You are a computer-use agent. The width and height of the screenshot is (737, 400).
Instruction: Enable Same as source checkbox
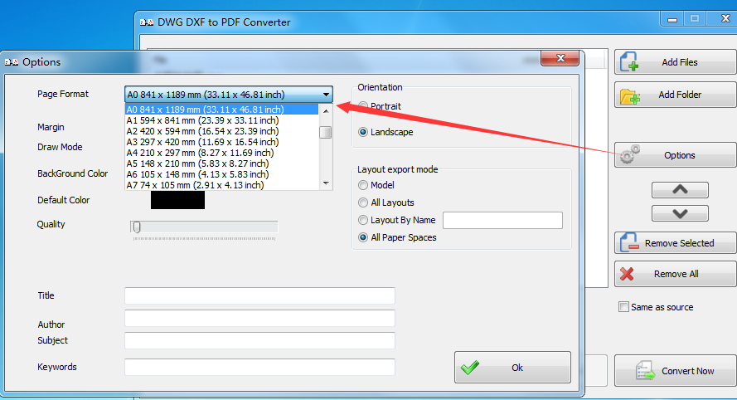[x=623, y=307]
